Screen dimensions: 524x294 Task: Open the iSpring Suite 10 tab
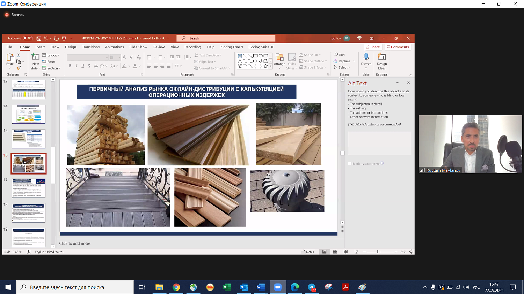(x=262, y=47)
